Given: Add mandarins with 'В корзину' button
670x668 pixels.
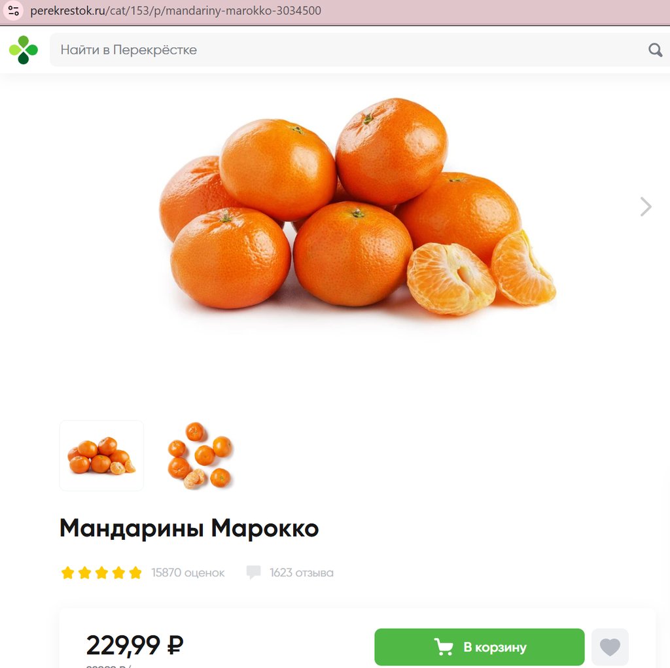Looking at the screenshot, I should click(480, 646).
